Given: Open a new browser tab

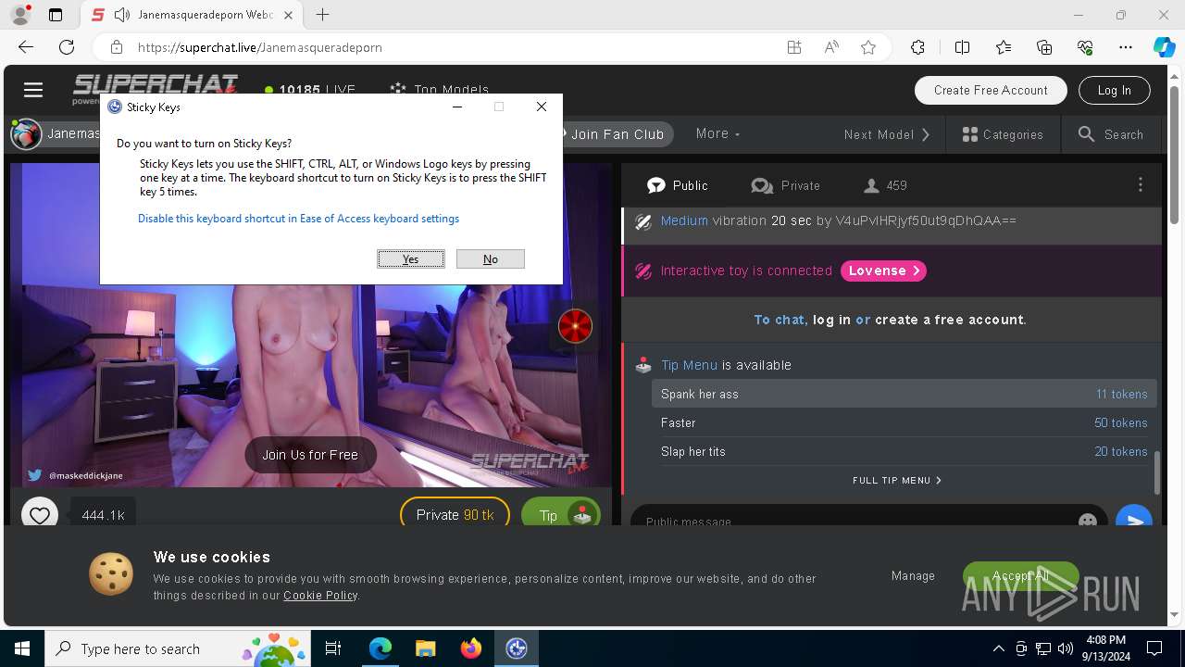Looking at the screenshot, I should coord(322,15).
